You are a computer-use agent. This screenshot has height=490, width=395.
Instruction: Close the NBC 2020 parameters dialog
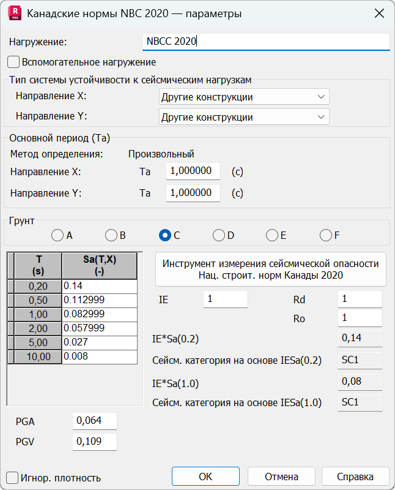tap(379, 13)
